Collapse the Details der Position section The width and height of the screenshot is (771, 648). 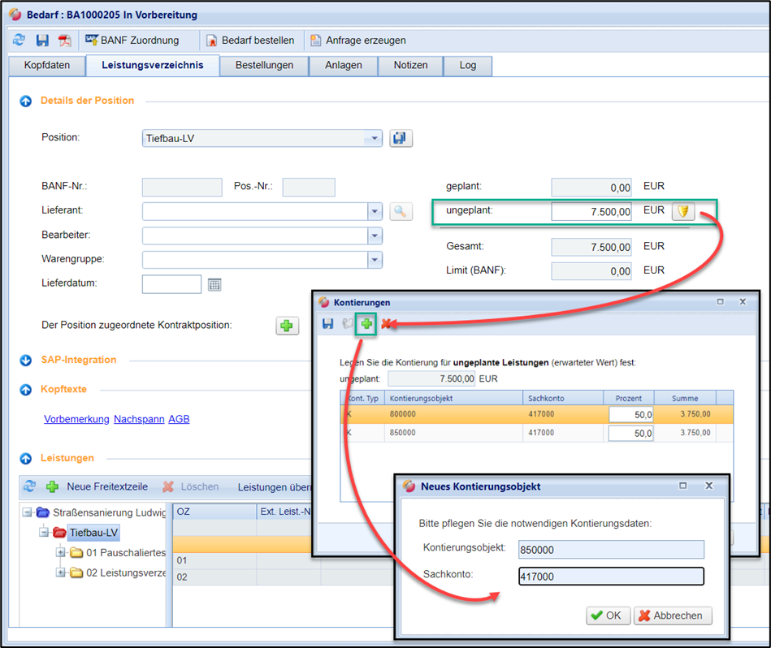click(25, 101)
